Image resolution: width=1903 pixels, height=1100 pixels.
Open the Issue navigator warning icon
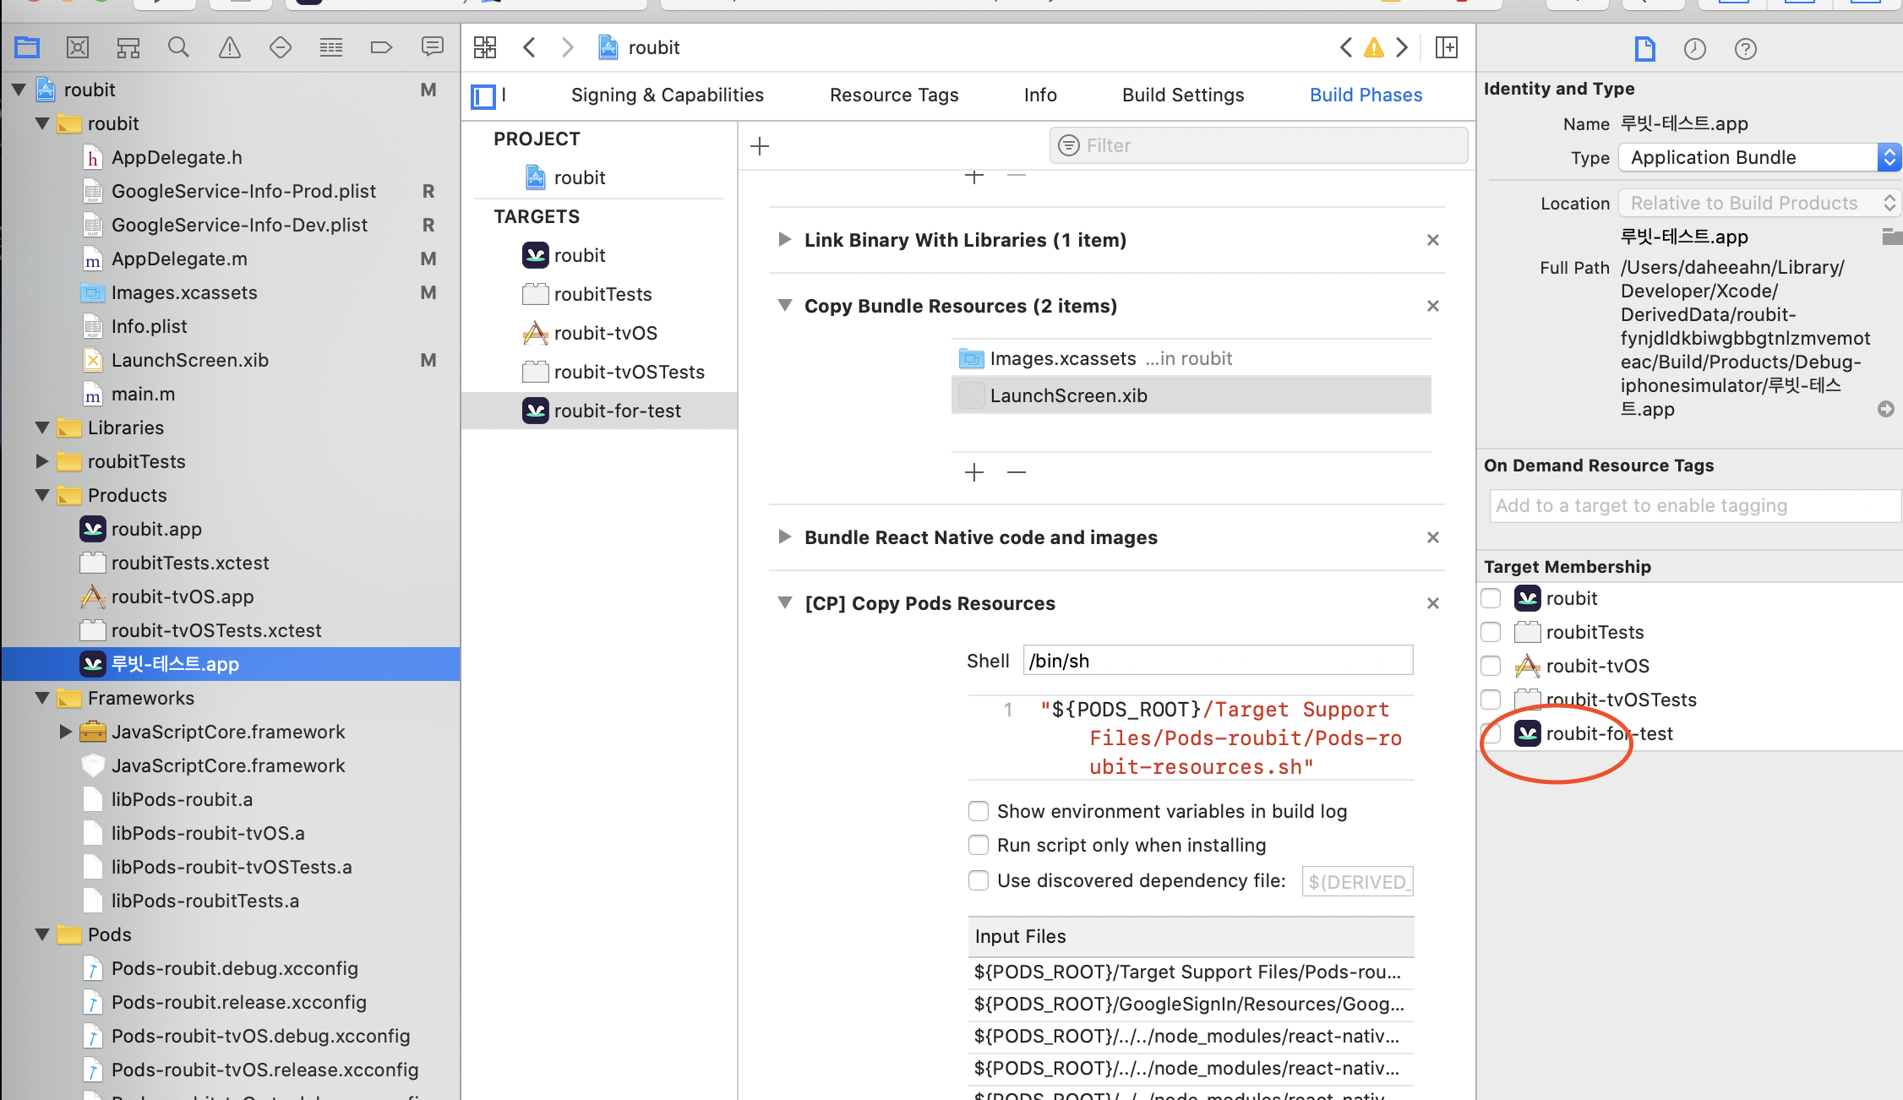(229, 47)
